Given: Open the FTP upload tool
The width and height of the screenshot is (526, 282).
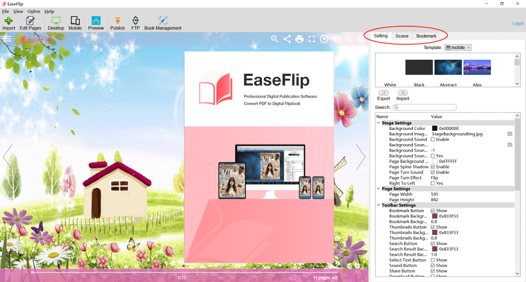Looking at the screenshot, I should (135, 23).
